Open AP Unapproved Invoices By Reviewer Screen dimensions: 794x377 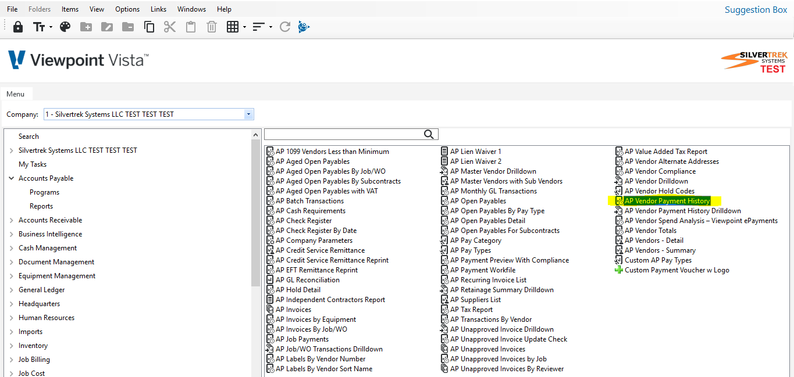point(507,369)
